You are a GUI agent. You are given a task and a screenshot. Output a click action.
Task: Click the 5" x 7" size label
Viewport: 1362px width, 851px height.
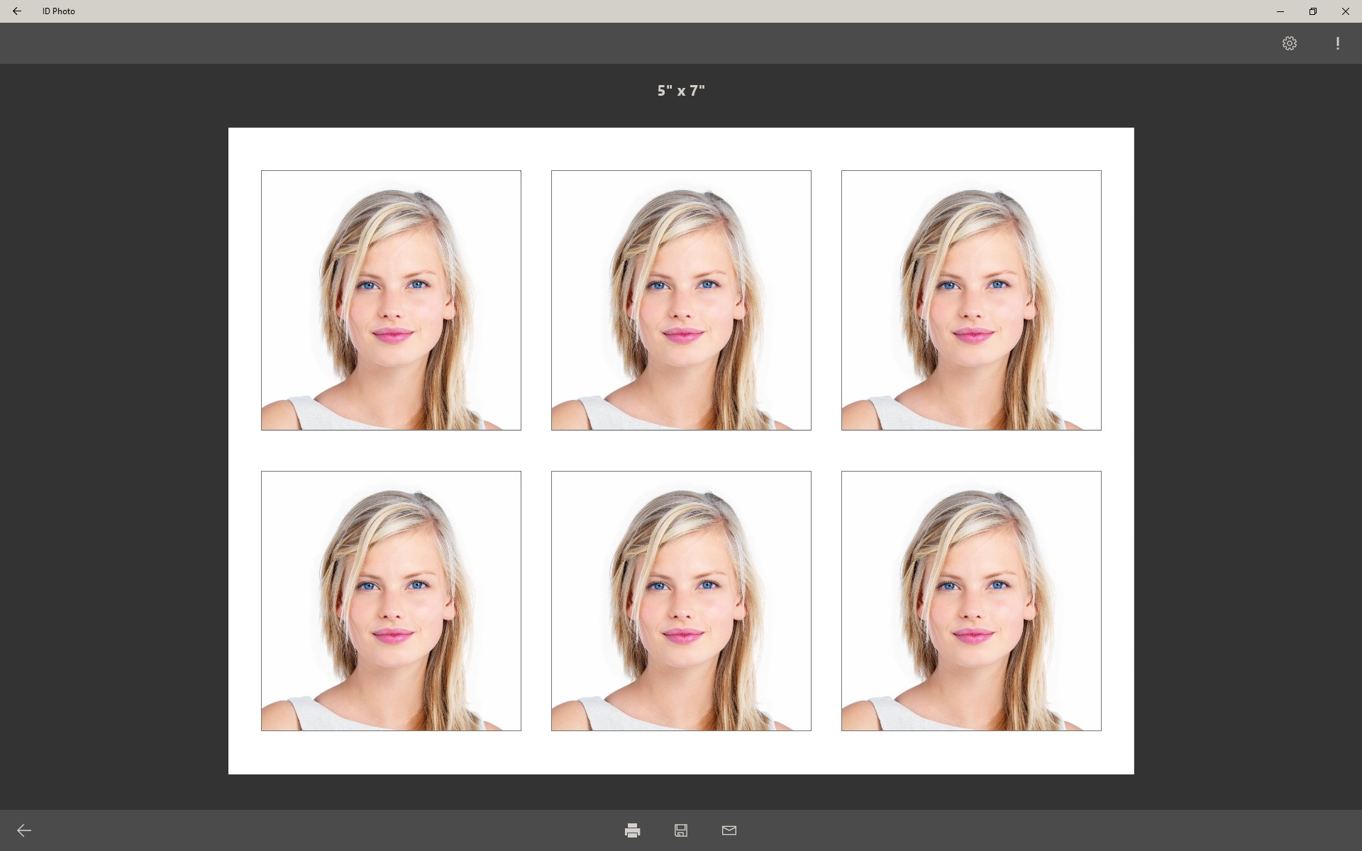(x=681, y=91)
